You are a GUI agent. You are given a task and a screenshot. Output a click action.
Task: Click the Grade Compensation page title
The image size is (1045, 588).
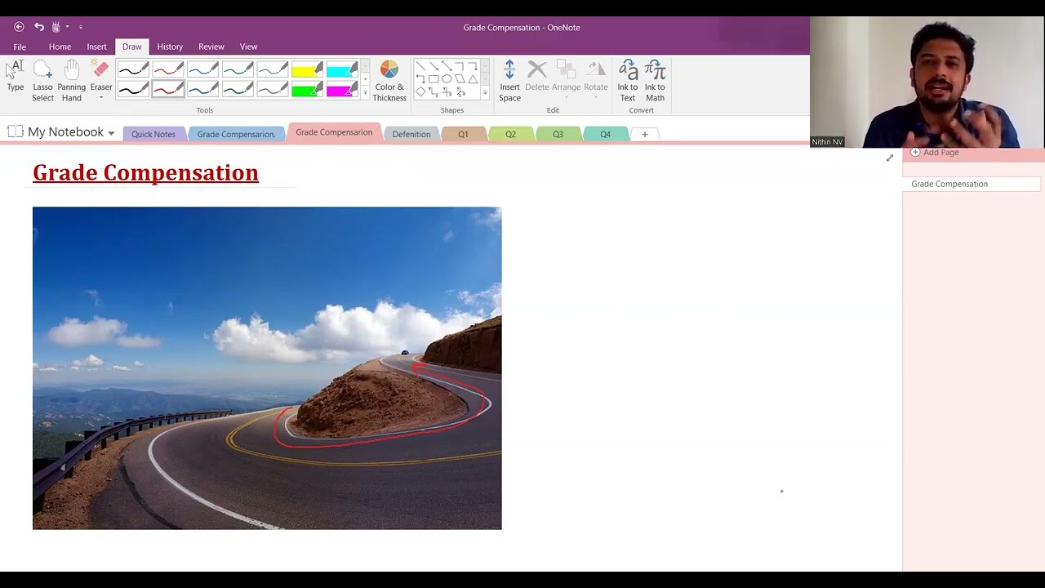click(x=145, y=172)
